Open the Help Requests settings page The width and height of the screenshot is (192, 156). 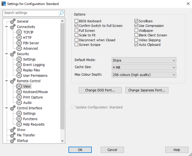click(34, 124)
